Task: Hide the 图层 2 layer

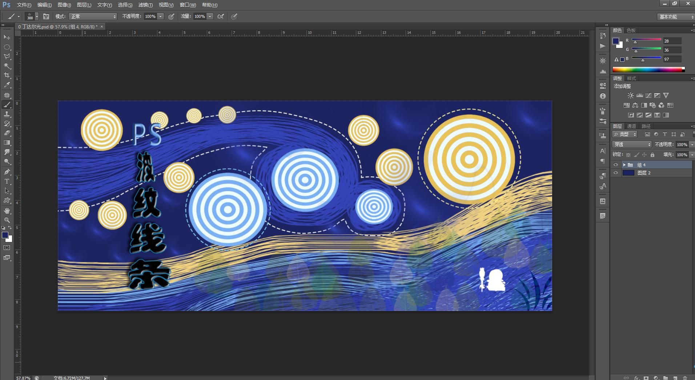Action: (x=616, y=173)
